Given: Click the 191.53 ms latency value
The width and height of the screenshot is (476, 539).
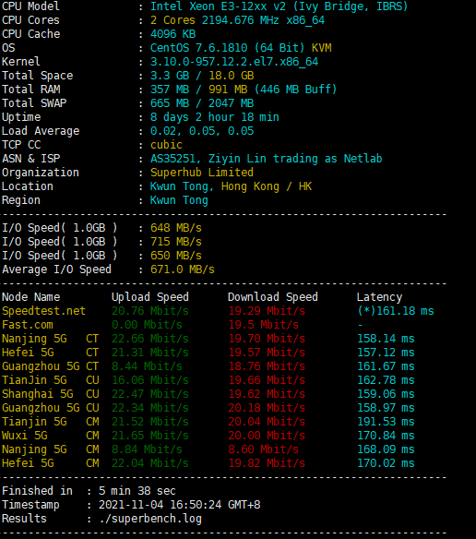Looking at the screenshot, I should [386, 422].
